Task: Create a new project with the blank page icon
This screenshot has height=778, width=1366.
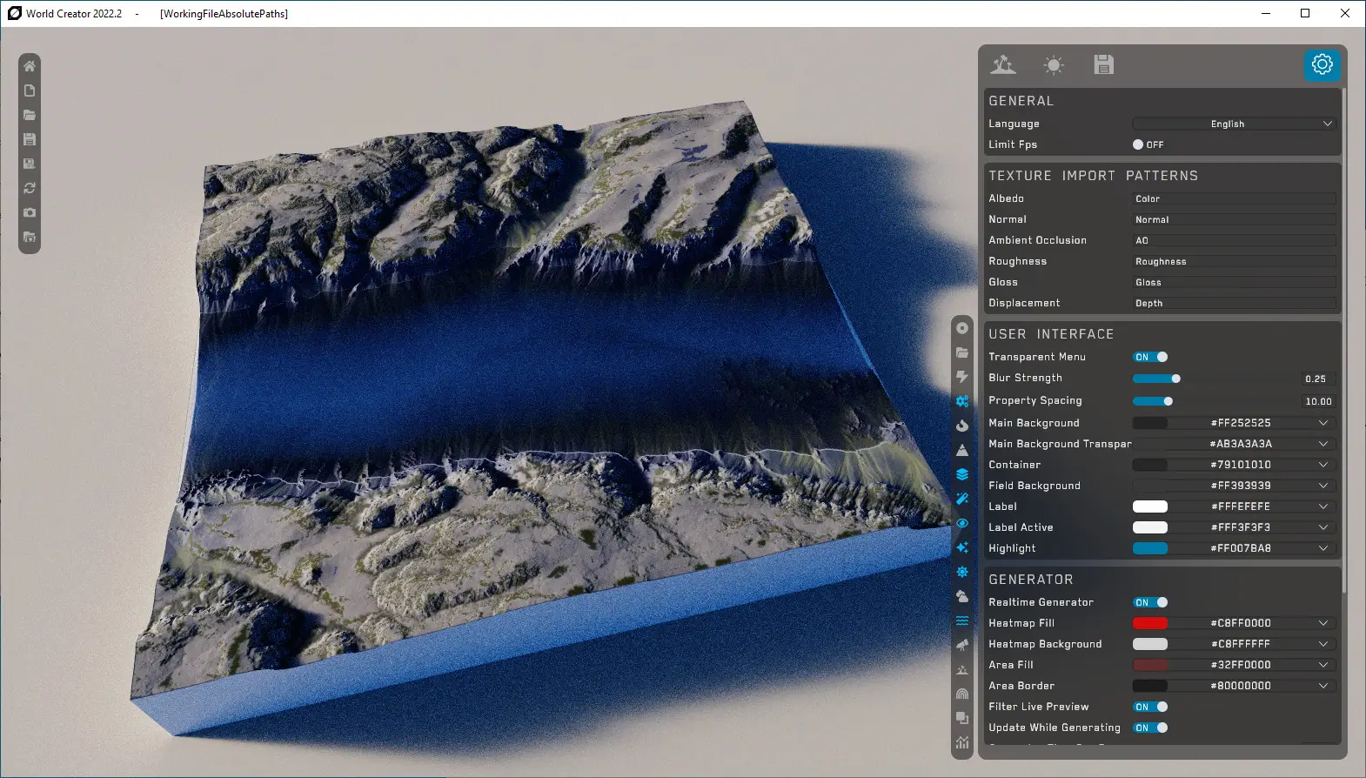Action: [30, 91]
